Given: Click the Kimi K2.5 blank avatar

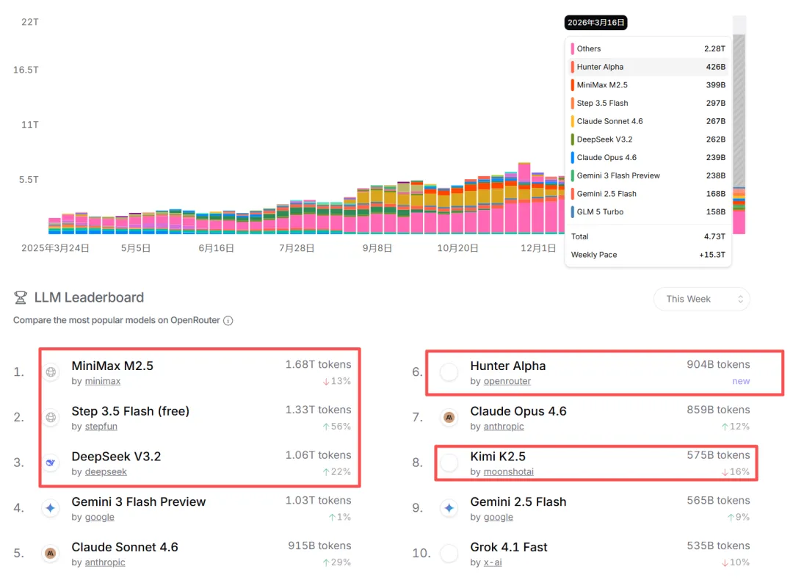Looking at the screenshot, I should pyautogui.click(x=449, y=463).
